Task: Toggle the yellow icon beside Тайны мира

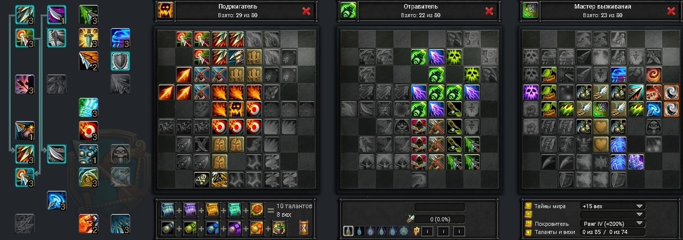Action: click(x=529, y=206)
